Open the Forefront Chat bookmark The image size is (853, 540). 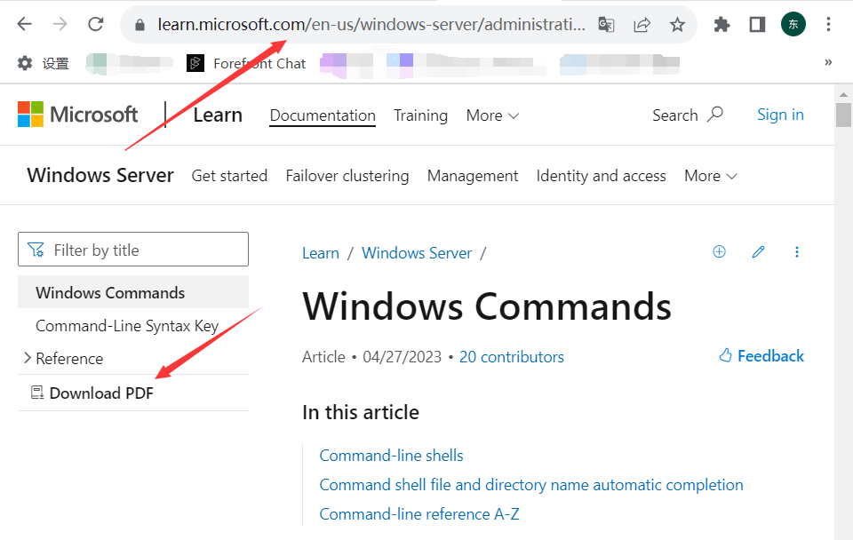pos(246,64)
